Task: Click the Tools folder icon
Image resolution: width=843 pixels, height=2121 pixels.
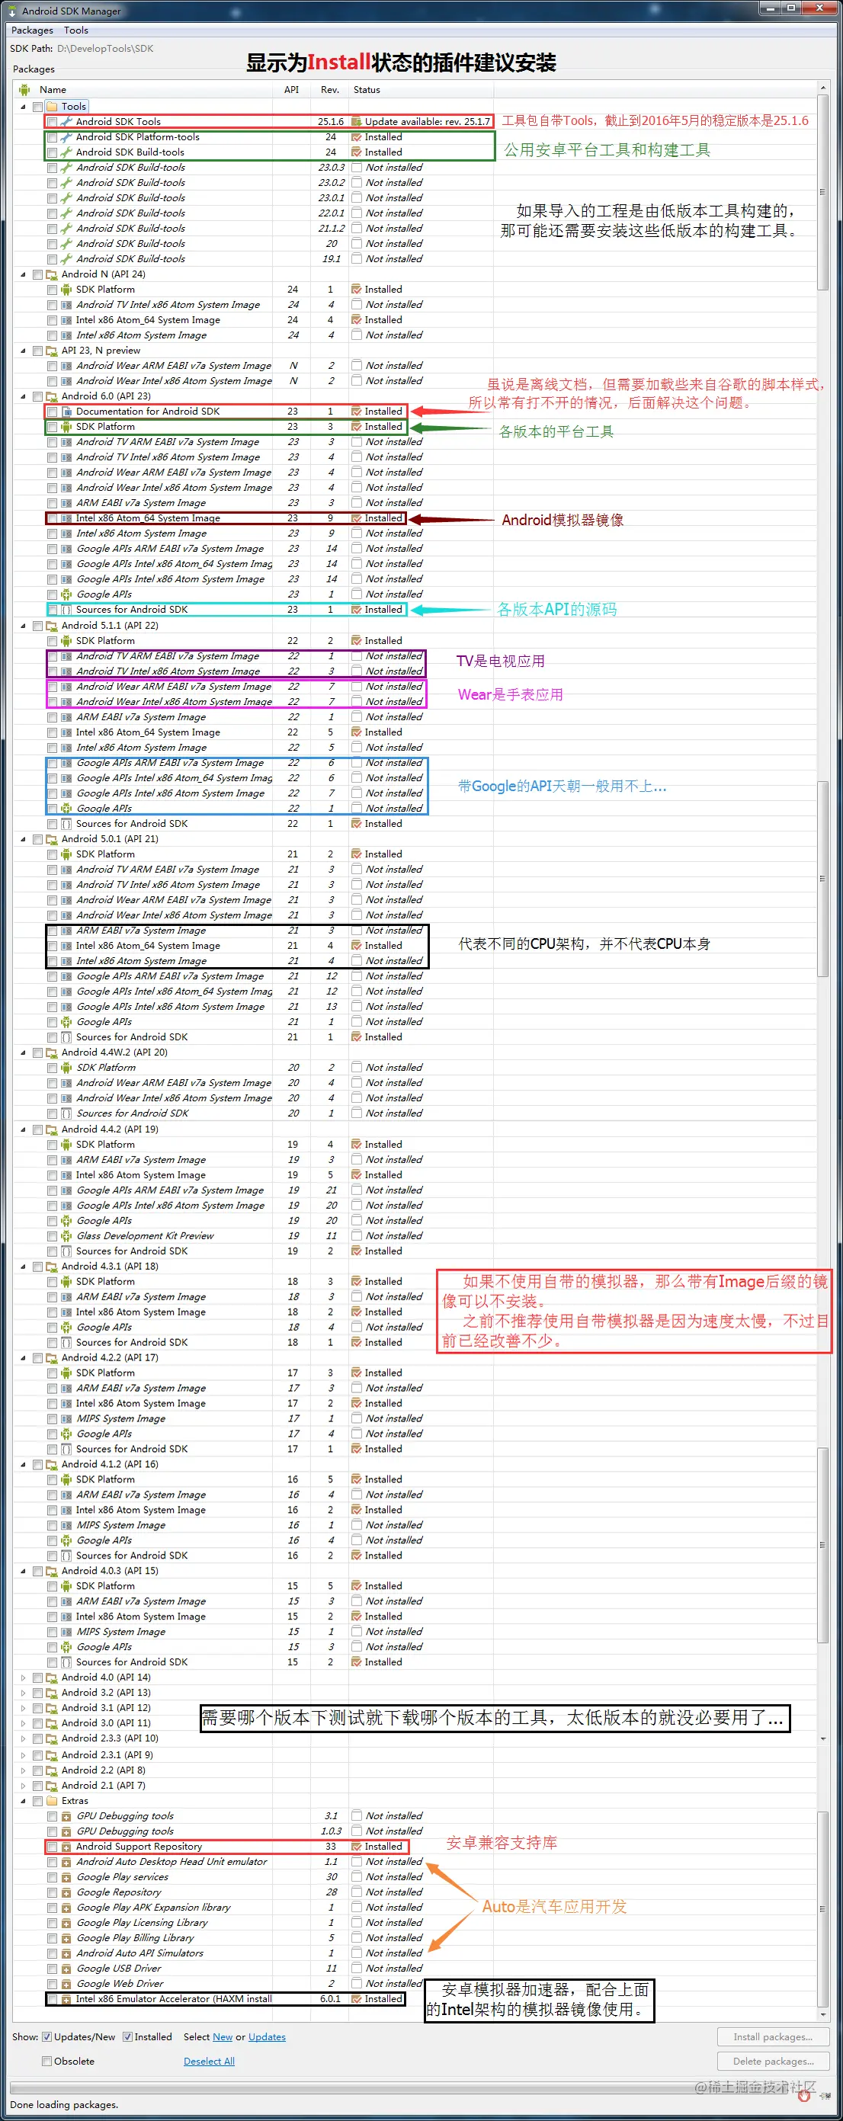Action: click(52, 107)
